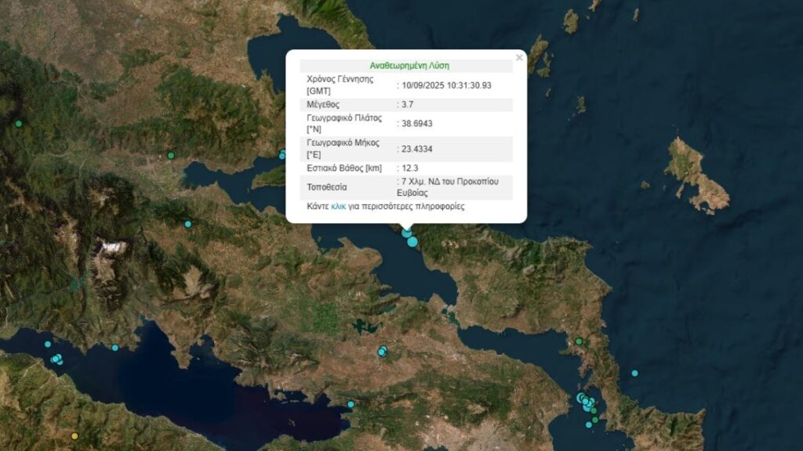Open the 'κλικ' link for more information
The width and height of the screenshot is (803, 451).
pyautogui.click(x=338, y=207)
